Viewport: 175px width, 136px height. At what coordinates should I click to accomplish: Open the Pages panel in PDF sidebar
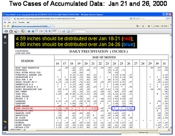[5, 37]
